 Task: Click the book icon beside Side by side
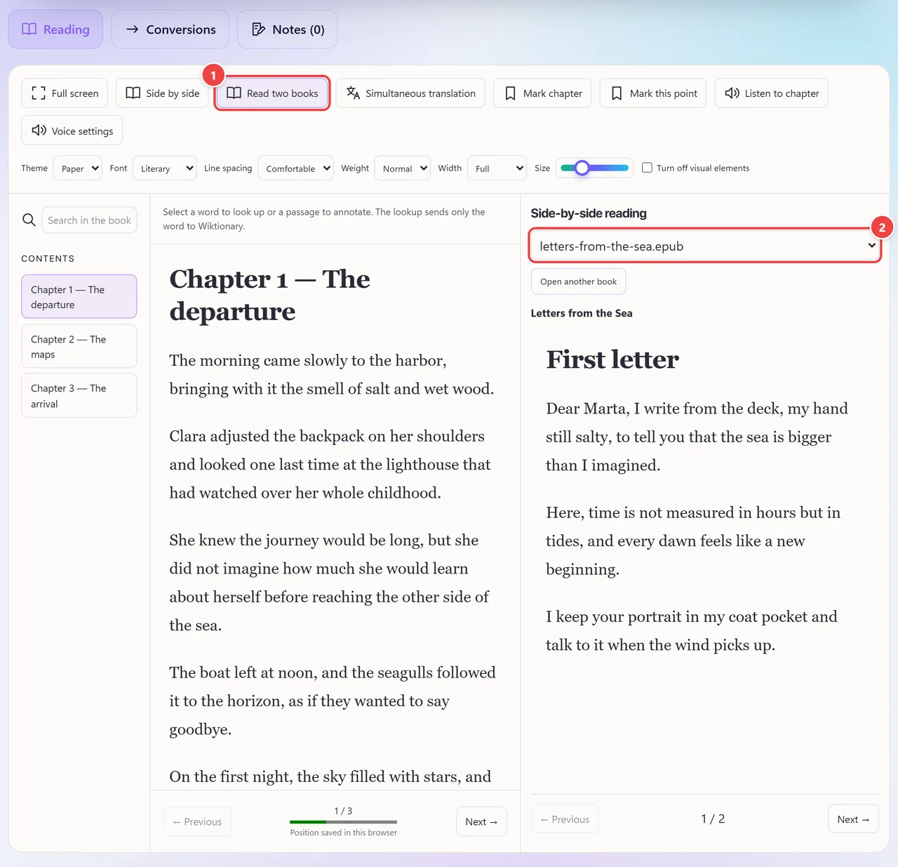click(x=133, y=93)
